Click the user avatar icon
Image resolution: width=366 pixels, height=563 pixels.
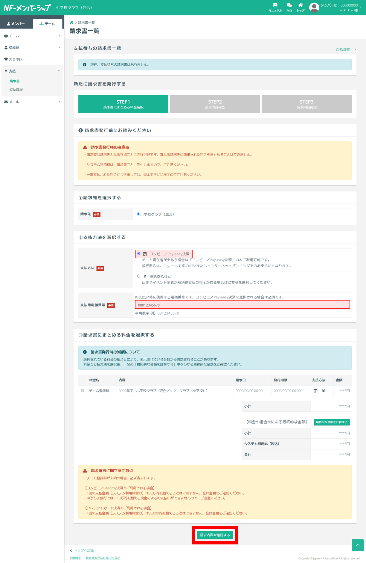(314, 7)
